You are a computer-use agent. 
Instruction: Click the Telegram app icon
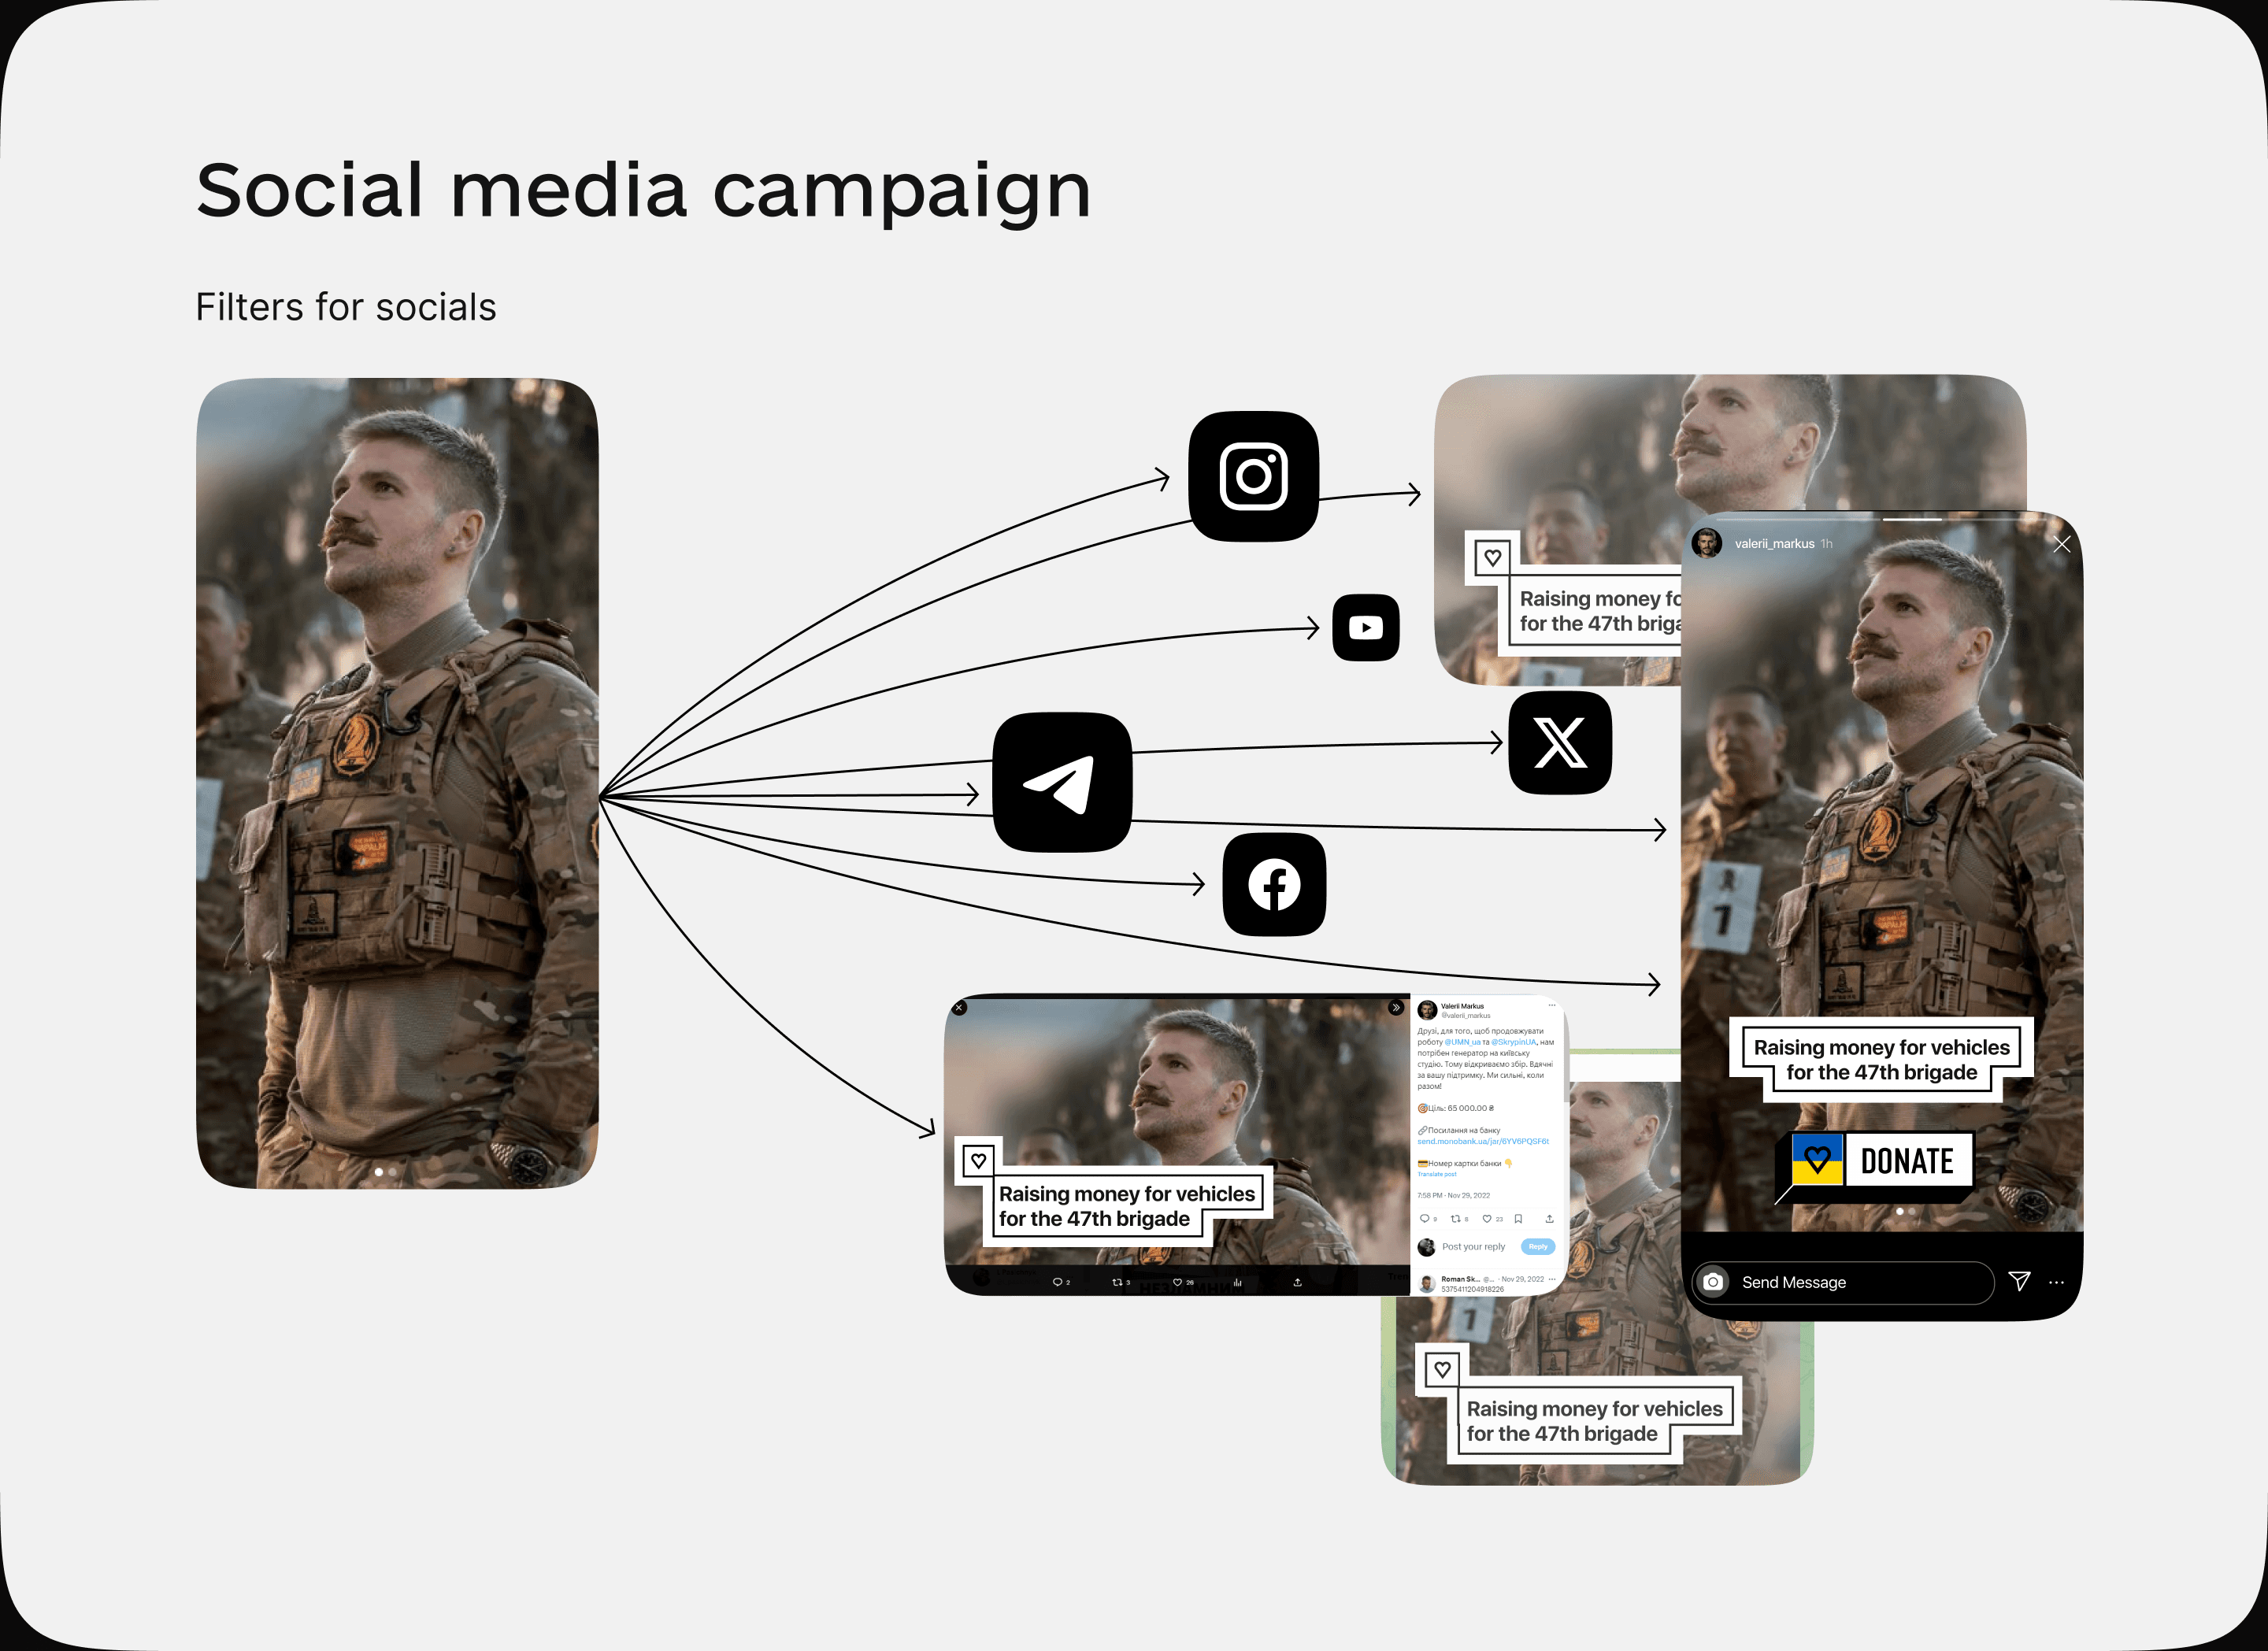(x=1062, y=782)
